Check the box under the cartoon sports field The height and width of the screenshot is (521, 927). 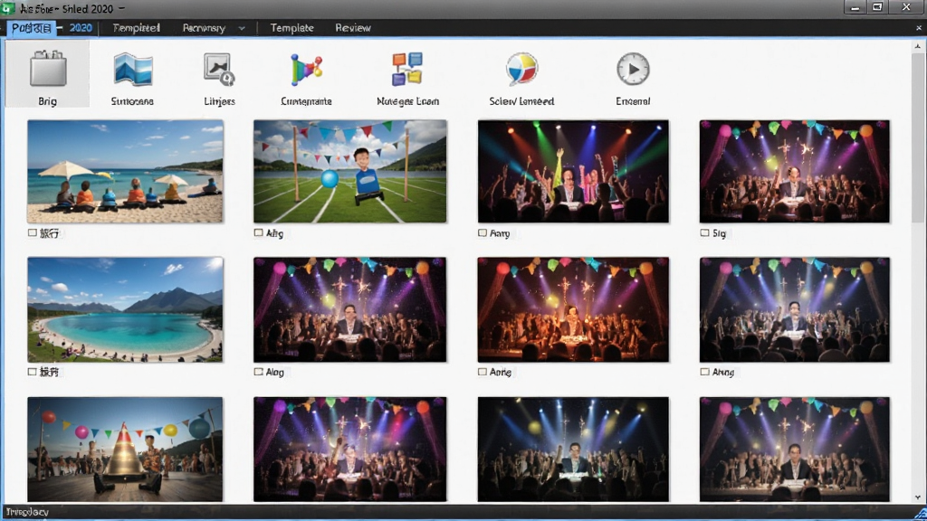tap(258, 232)
